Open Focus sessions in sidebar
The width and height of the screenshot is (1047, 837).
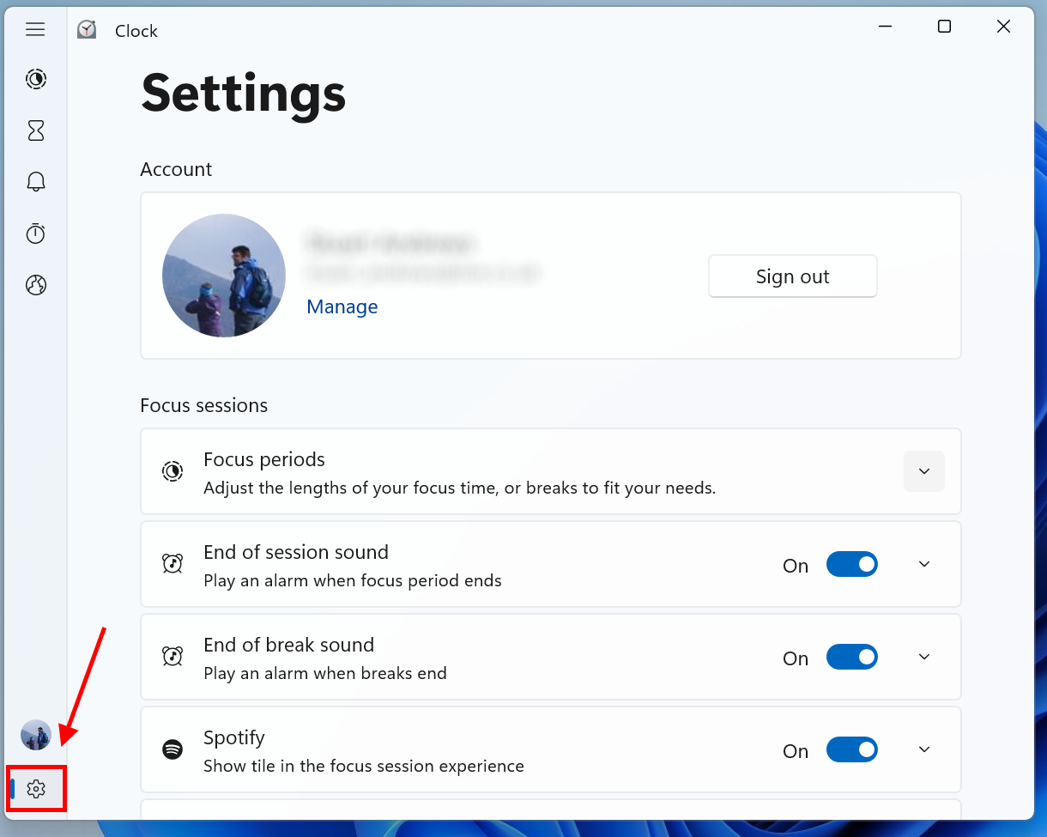click(x=35, y=79)
